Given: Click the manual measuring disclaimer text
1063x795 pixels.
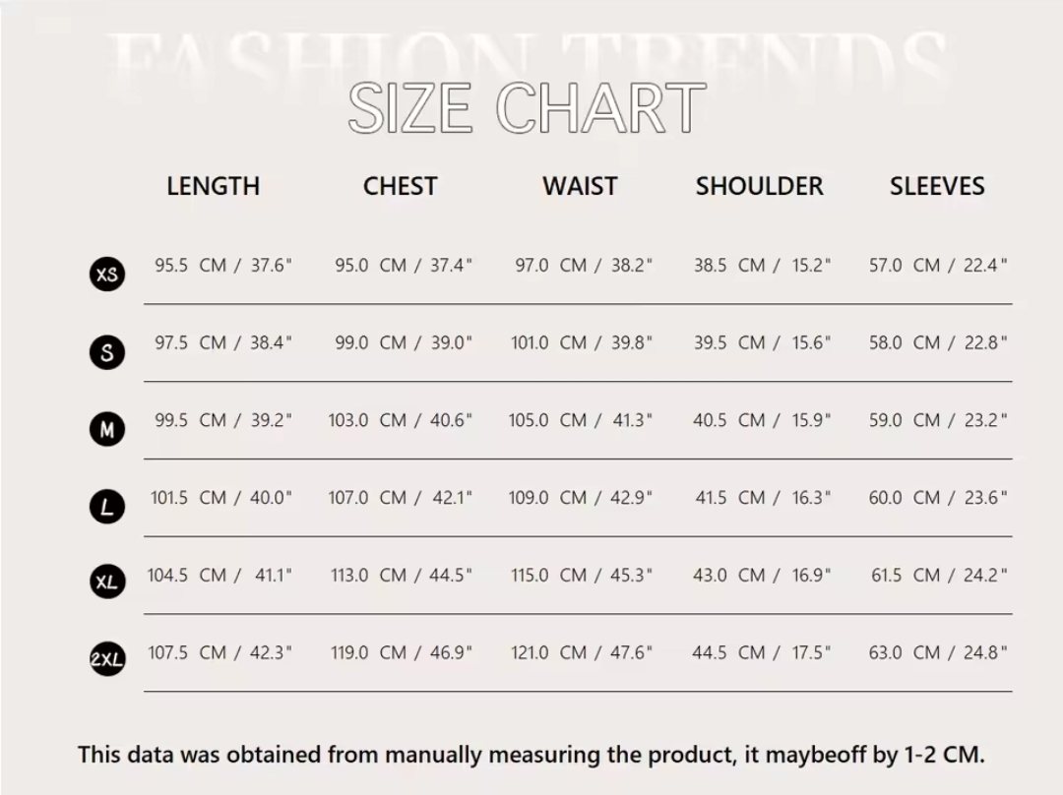Looking at the screenshot, I should (x=531, y=755).
